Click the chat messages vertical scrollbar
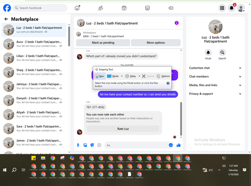The width and height of the screenshot is (251, 186). coord(181,119)
